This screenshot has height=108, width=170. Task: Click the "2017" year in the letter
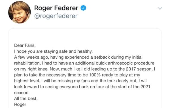tap(131, 69)
